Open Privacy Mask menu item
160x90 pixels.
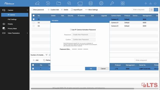coord(12,28)
